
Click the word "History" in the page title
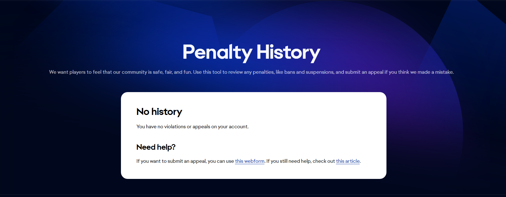[x=288, y=52]
